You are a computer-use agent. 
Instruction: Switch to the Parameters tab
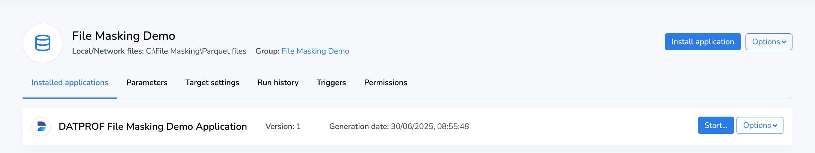point(147,83)
